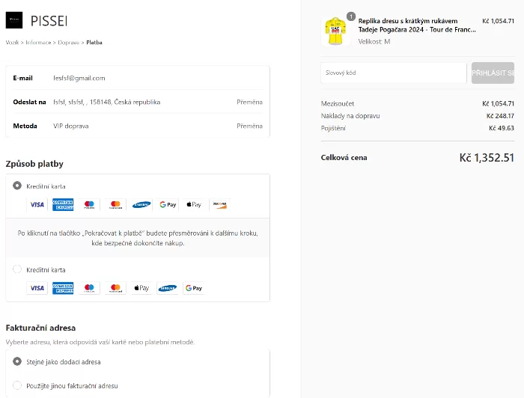Click Apple Pay icon in second payment option
The height and width of the screenshot is (398, 524).
click(x=141, y=288)
